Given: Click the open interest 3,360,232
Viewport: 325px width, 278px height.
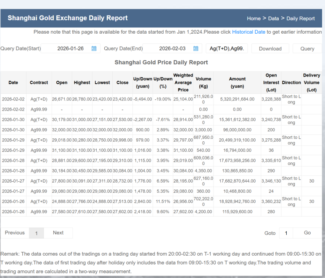Looking at the screenshot, I should point(271,201).
